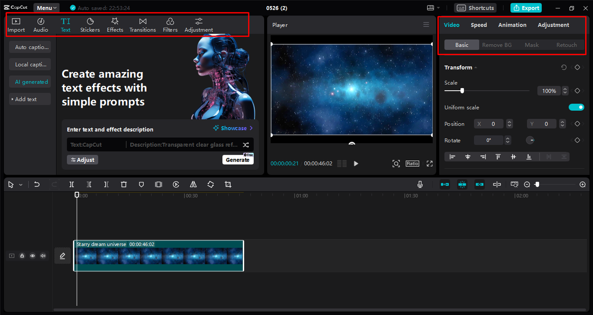Expand the Add text section
The height and width of the screenshot is (315, 593).
[x=26, y=99]
